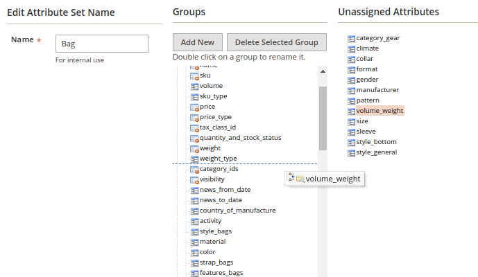Image resolution: width=478 pixels, height=277 pixels.
Task: Click the tax_class_id attribute icon
Action: coord(194,127)
